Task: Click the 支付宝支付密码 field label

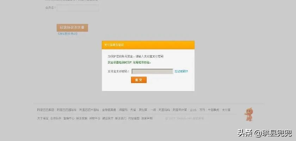Action: click(x=118, y=71)
